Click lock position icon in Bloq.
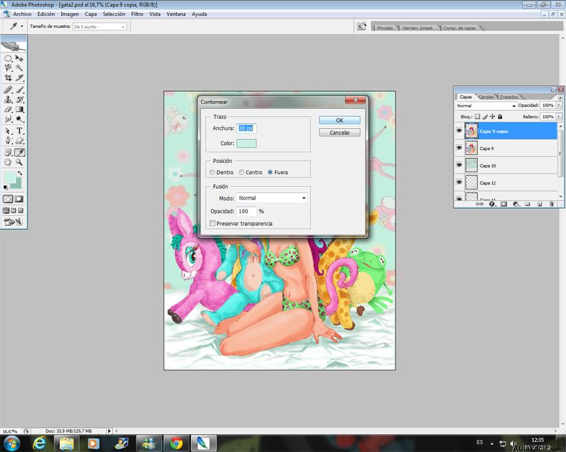566x452 pixels. [x=492, y=117]
